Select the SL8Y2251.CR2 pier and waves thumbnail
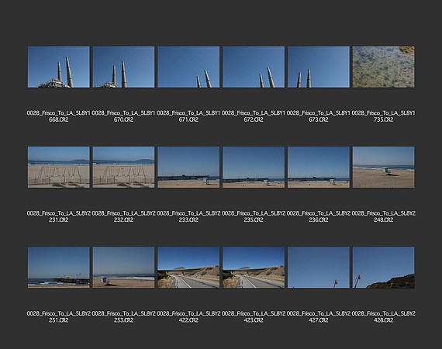Image resolution: width=442 pixels, height=349 pixels. [x=59, y=268]
